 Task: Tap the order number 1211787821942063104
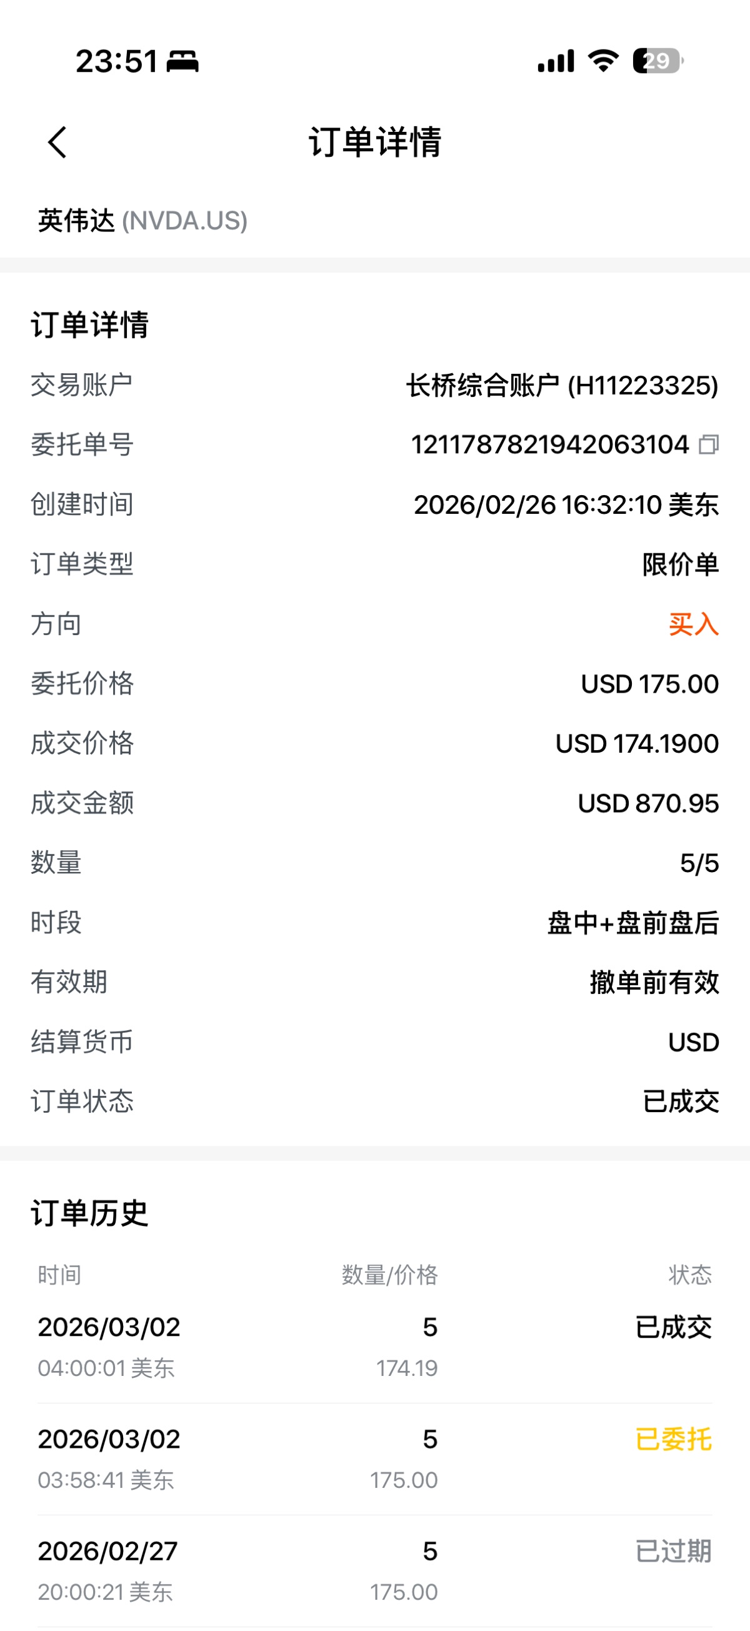tap(549, 444)
